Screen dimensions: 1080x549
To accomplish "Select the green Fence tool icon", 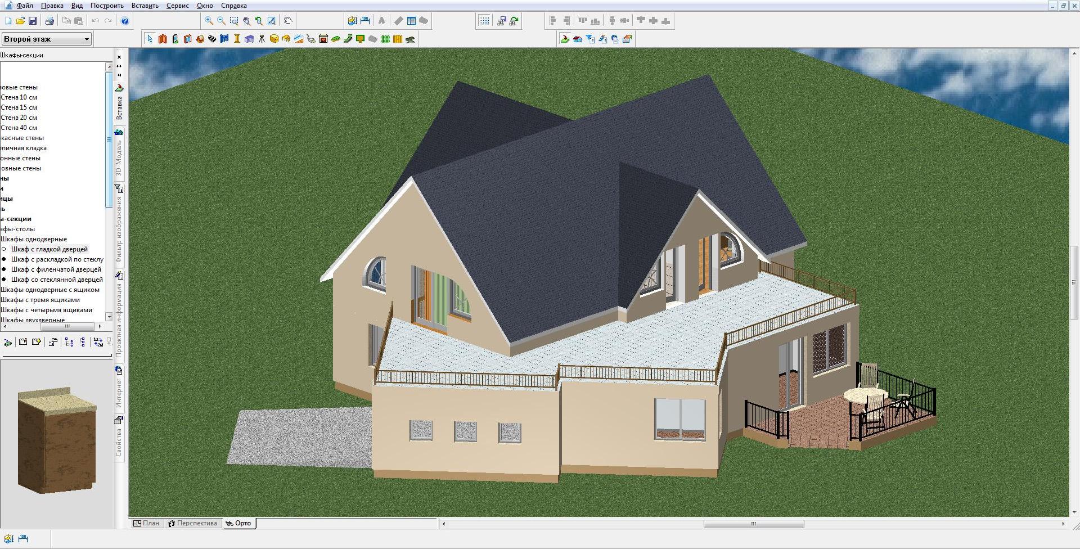I will [x=385, y=39].
